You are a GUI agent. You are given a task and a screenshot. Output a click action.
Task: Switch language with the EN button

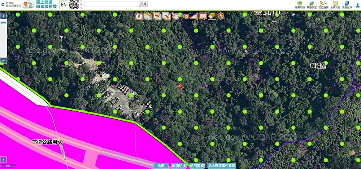[63, 5]
